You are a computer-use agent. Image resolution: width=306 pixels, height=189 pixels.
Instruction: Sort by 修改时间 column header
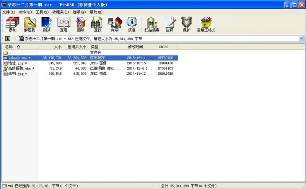point(140,47)
